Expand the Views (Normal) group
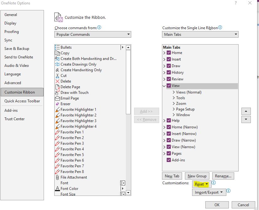Image resolution: width=259 pixels, height=210 pixels. tap(174, 92)
